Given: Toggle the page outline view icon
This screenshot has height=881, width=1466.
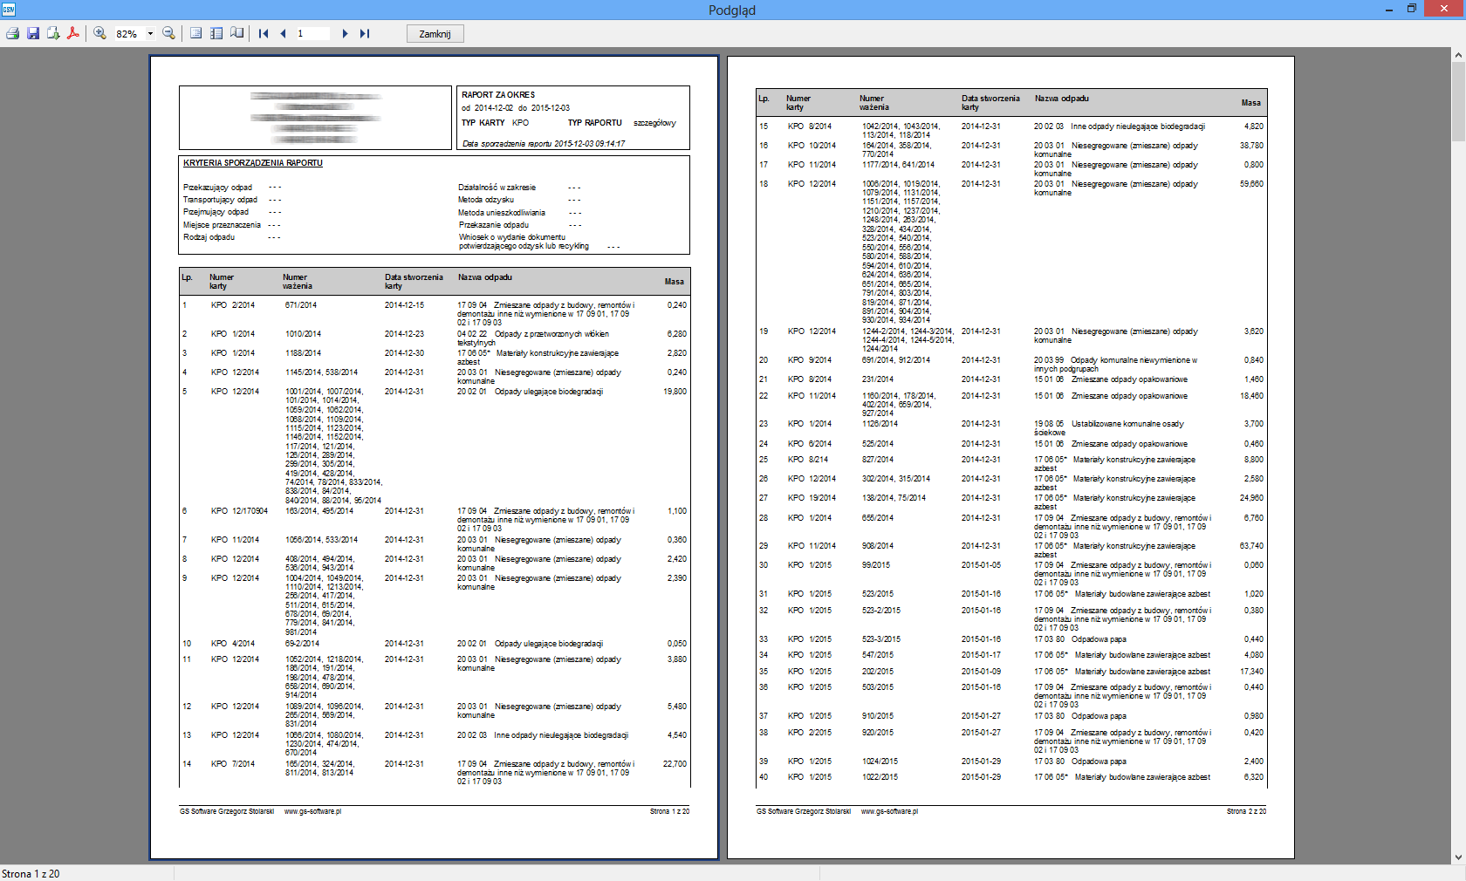Looking at the screenshot, I should tap(216, 33).
